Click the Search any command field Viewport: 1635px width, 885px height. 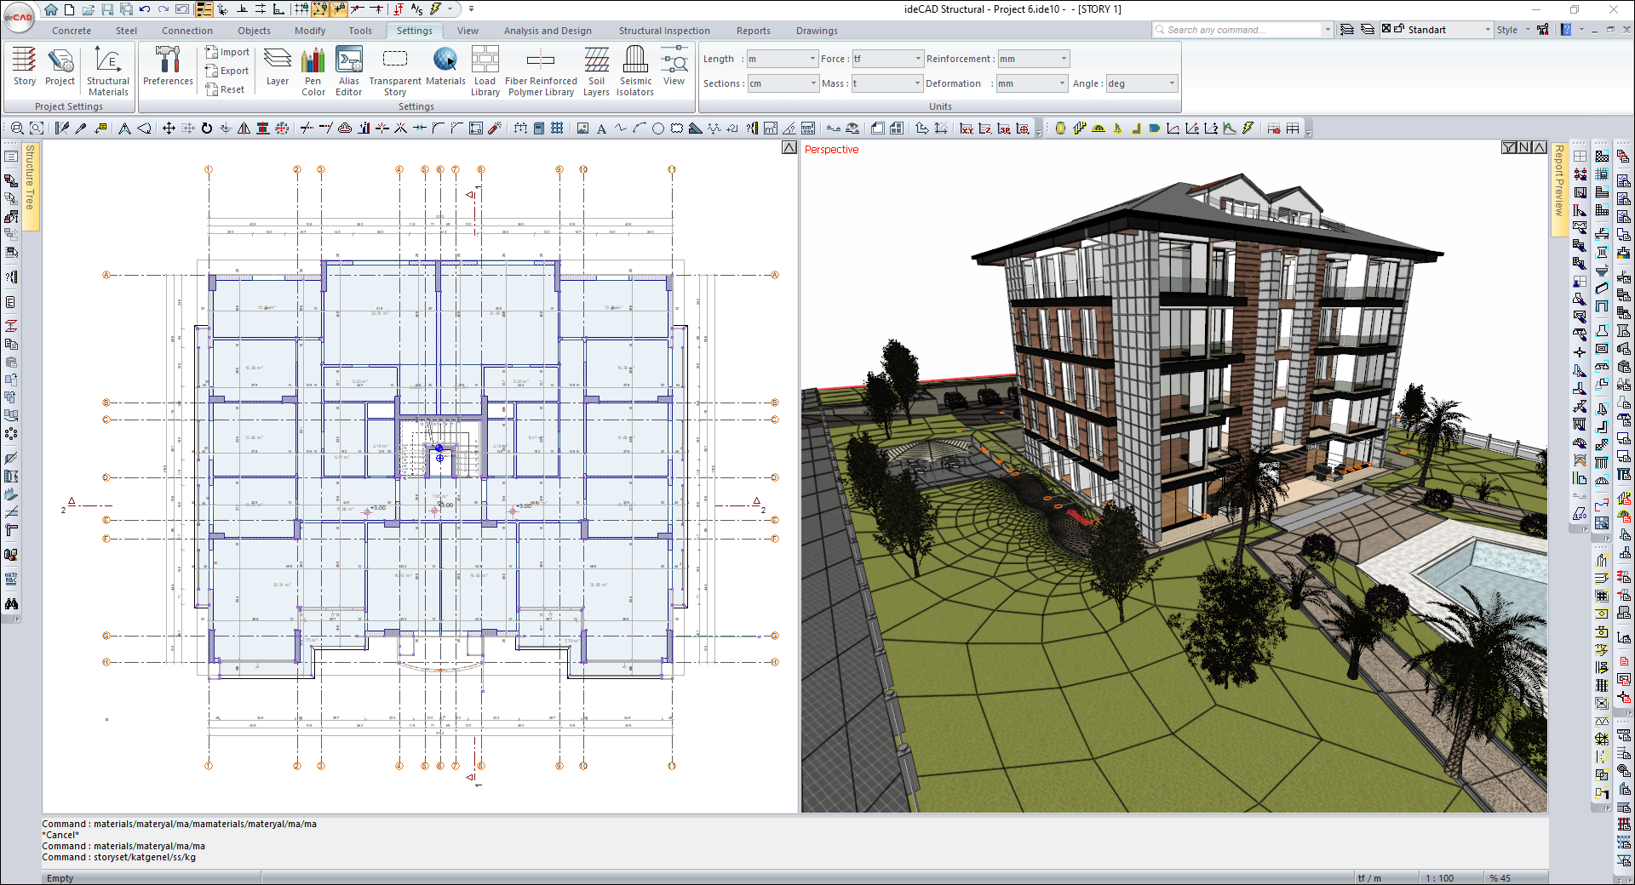click(1241, 30)
